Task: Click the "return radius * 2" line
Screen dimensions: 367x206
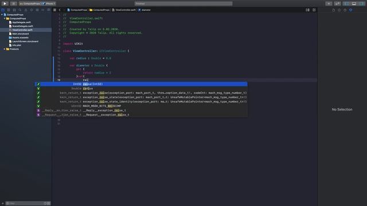Action: coord(97,73)
